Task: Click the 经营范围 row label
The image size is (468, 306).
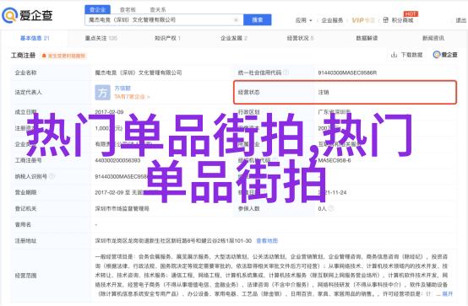Action: tap(25, 276)
